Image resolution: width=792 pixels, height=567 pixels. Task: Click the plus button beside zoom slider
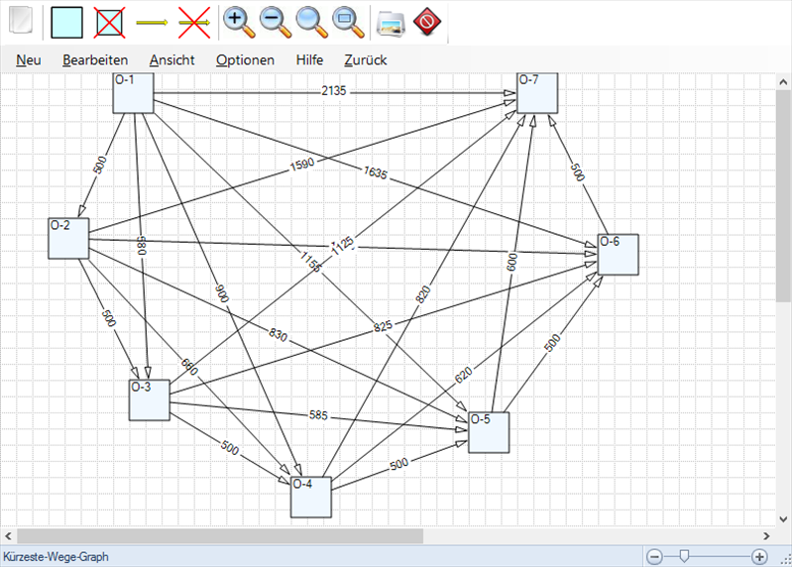pyautogui.click(x=759, y=557)
